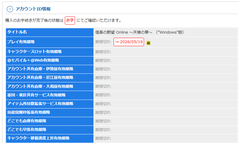Click the キャラクター移動速度上昇有効期限 label

[38, 138]
